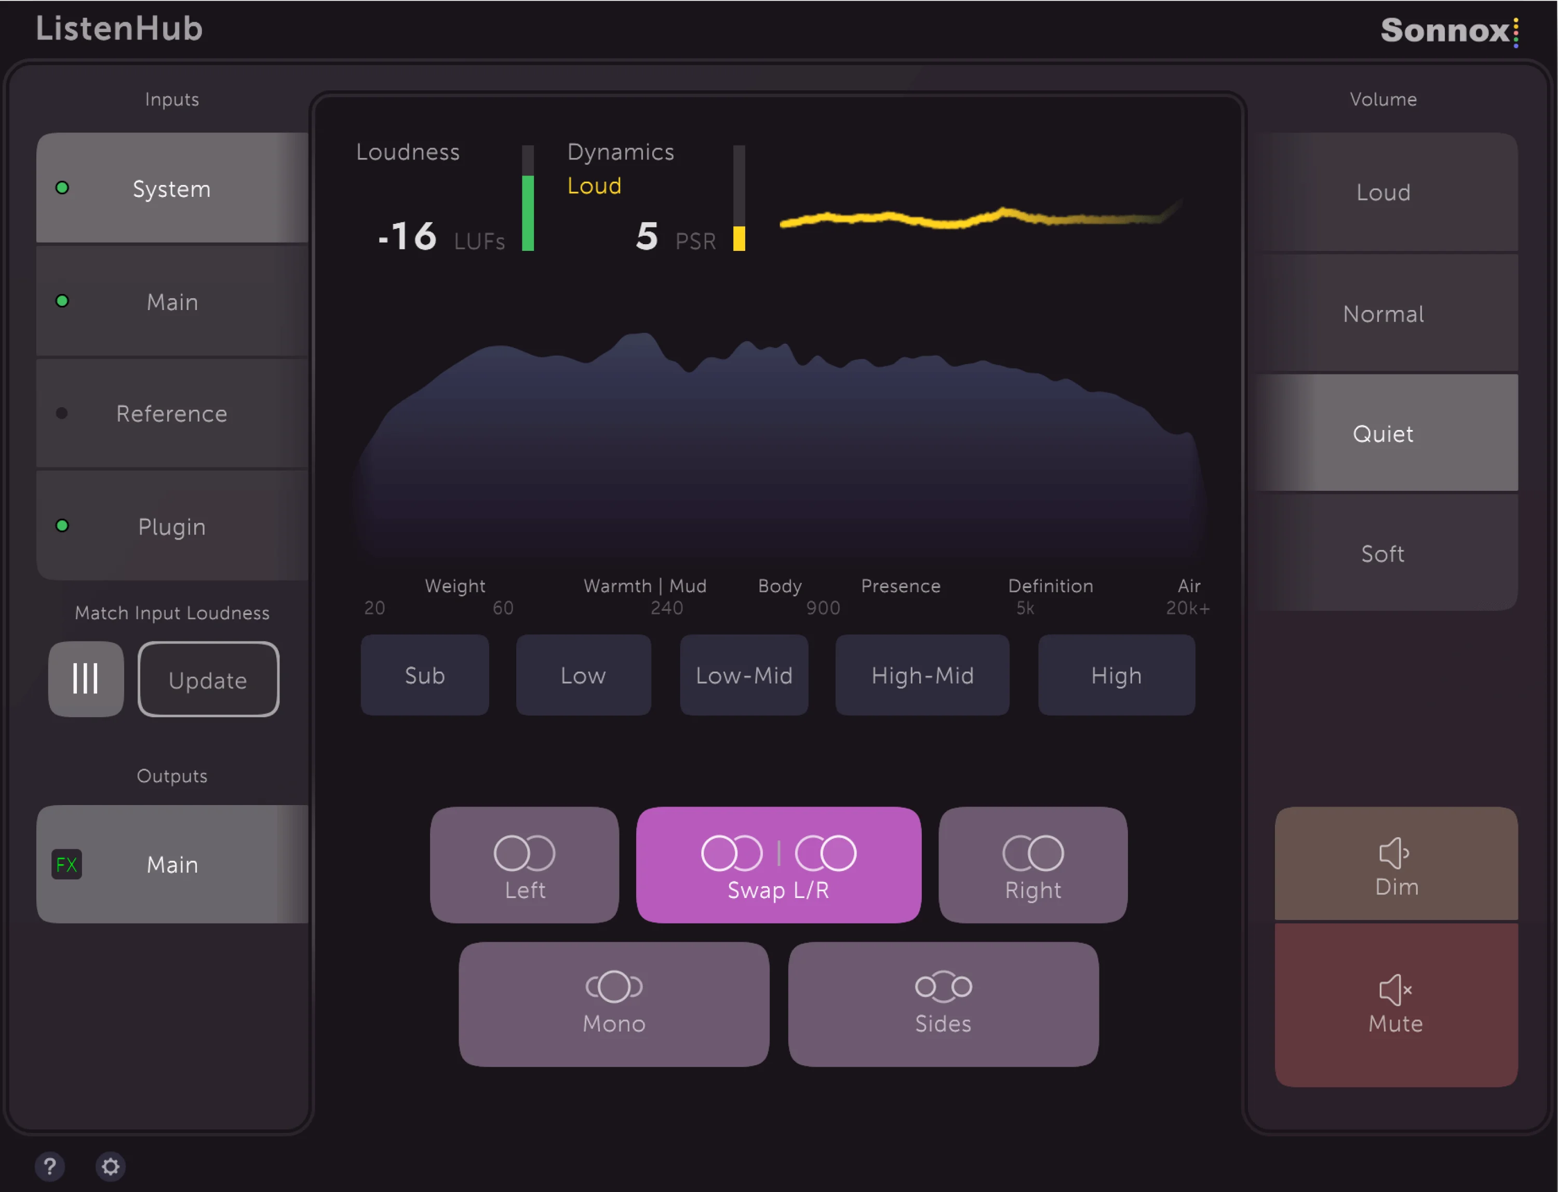Enable Sides monitoring

coord(943,1004)
